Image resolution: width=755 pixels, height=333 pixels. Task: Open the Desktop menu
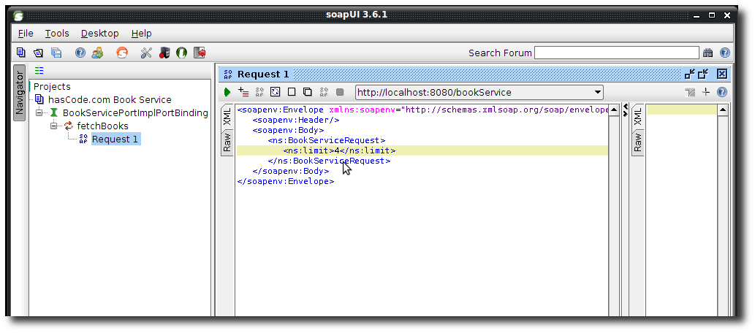[x=99, y=33]
